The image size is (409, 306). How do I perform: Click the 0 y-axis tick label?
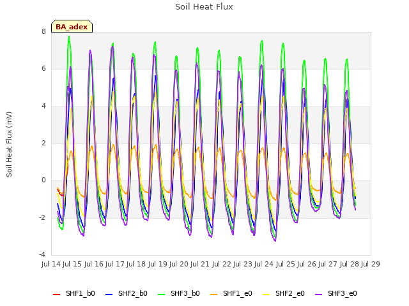point(43,180)
